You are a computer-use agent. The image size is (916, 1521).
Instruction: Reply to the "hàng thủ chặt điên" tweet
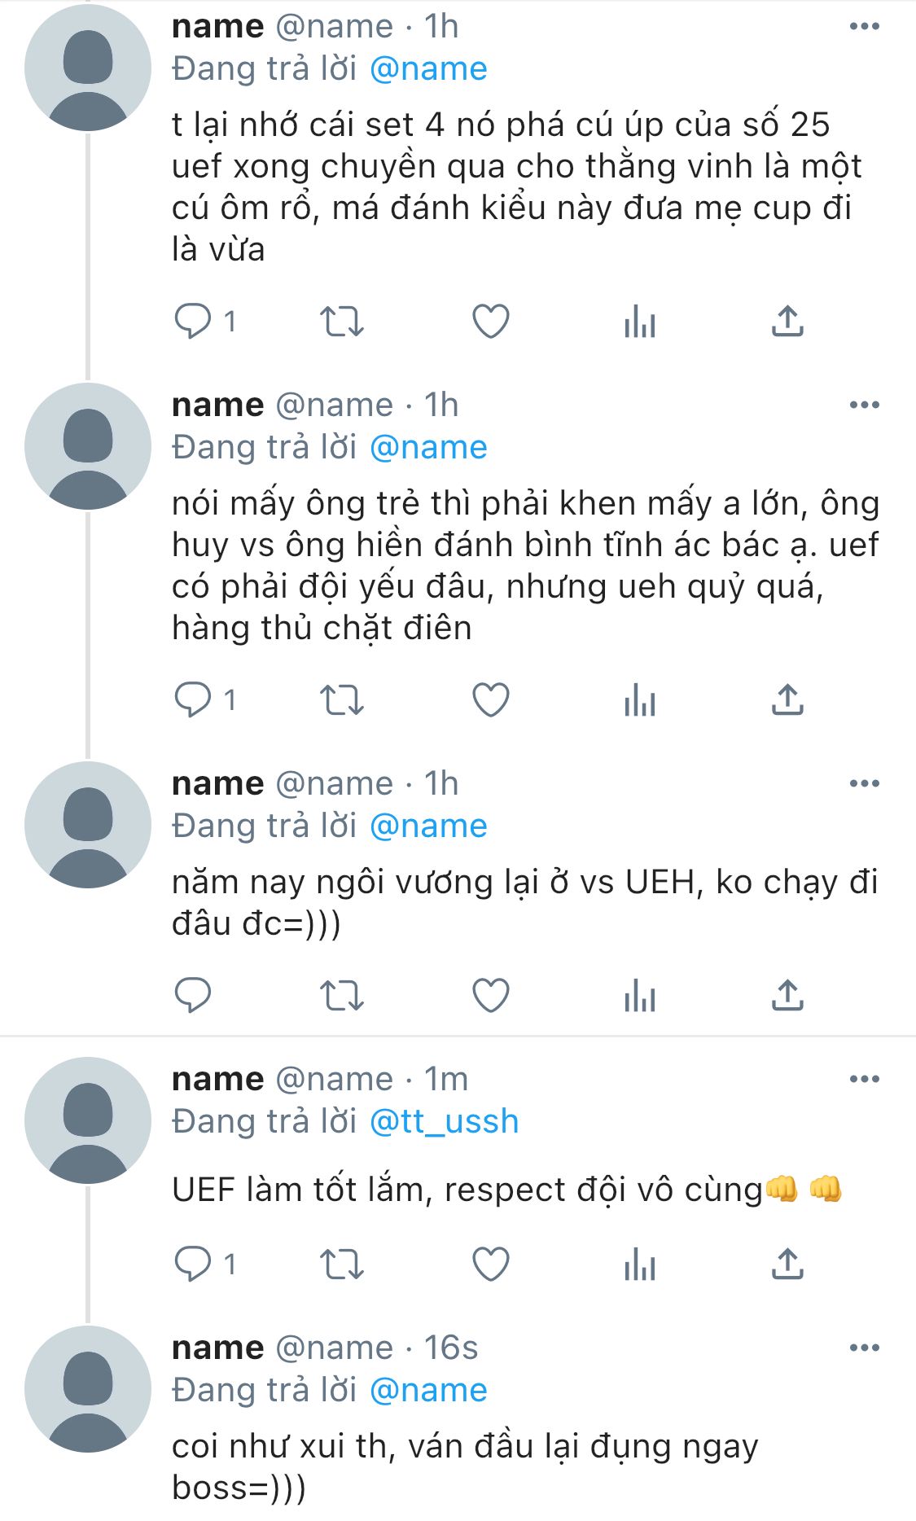[x=193, y=699]
